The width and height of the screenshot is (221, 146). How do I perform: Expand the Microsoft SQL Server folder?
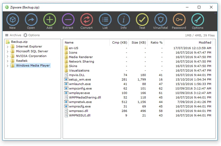pyautogui.click(x=7, y=51)
